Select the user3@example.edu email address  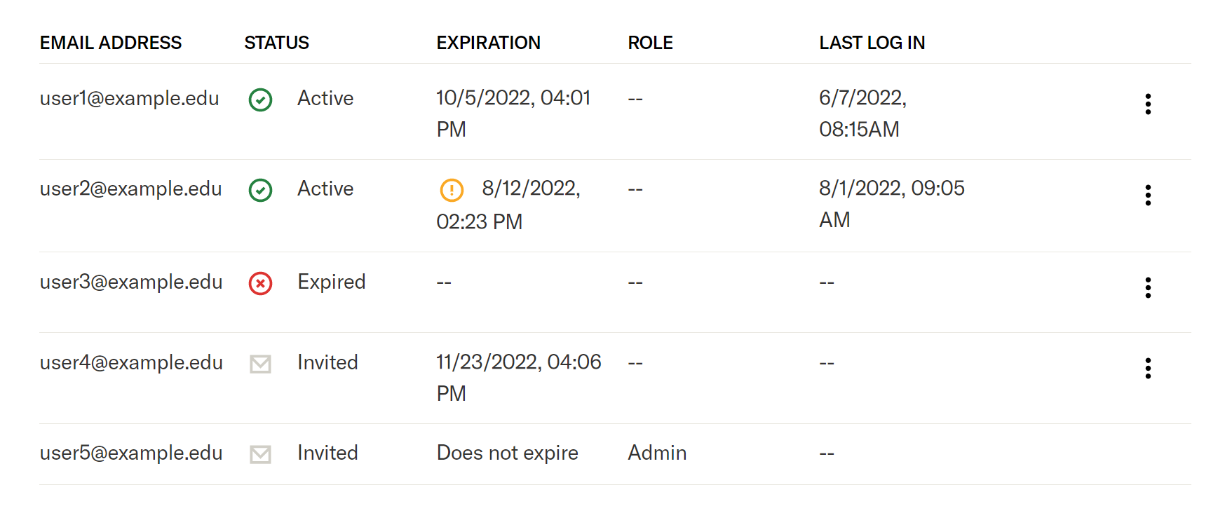pyautogui.click(x=131, y=282)
